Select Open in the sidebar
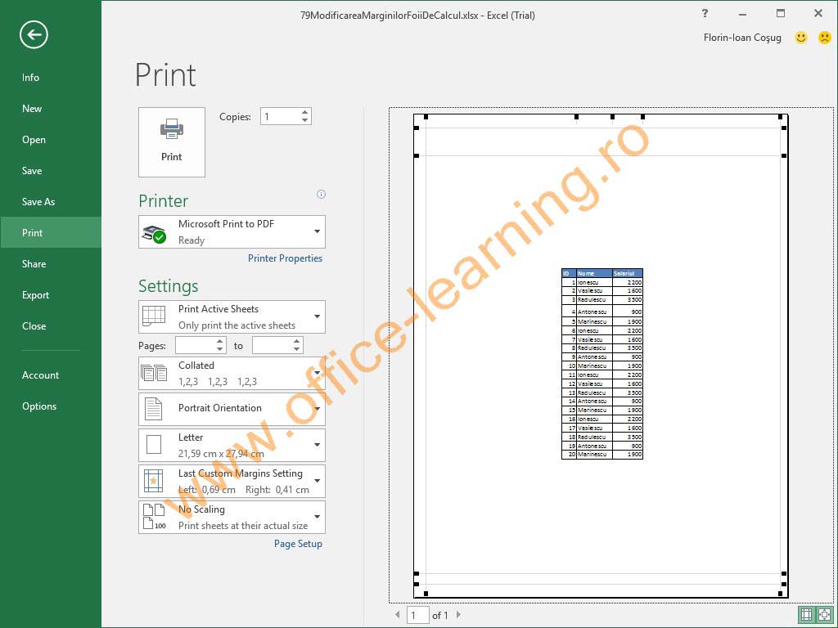Image resolution: width=838 pixels, height=628 pixels. tap(51, 139)
